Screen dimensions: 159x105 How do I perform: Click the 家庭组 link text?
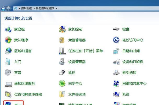pyautogui.click(x=19, y=29)
